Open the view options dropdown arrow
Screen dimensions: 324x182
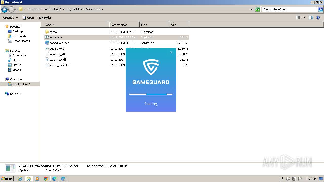[x=304, y=18]
